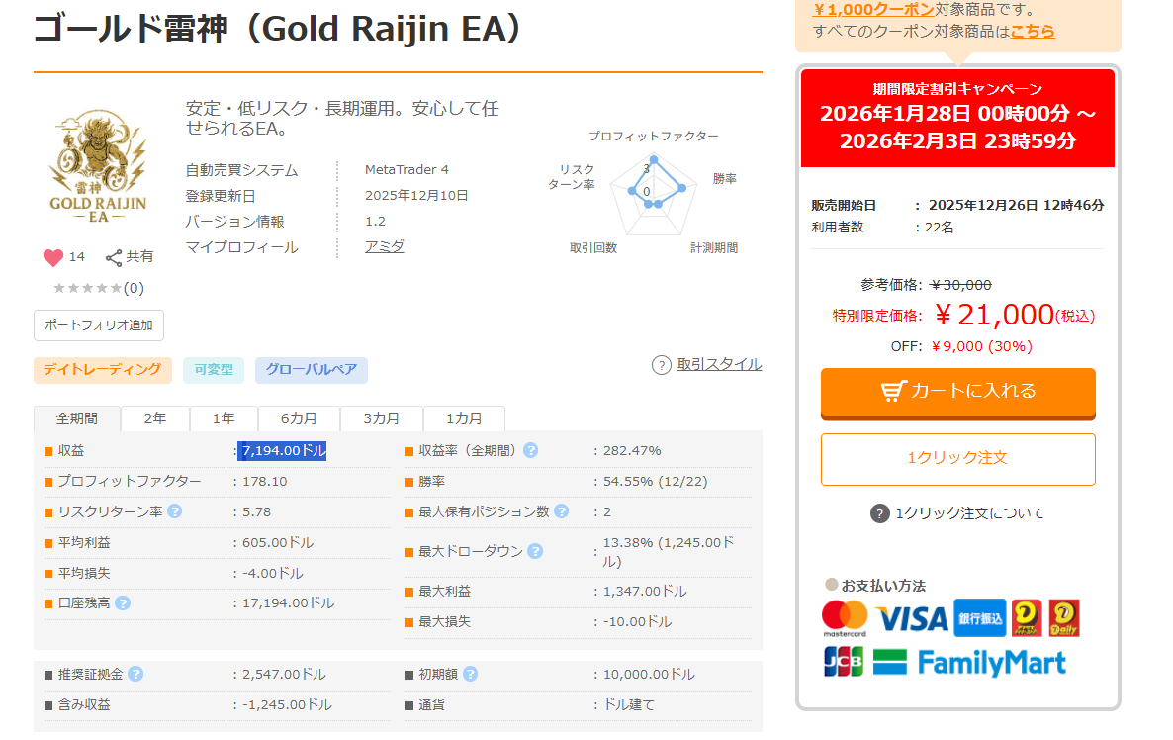Click help icon beside 取引スタイル
This screenshot has width=1173, height=740.
662,365
